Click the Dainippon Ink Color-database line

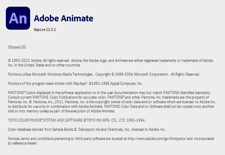(87, 130)
